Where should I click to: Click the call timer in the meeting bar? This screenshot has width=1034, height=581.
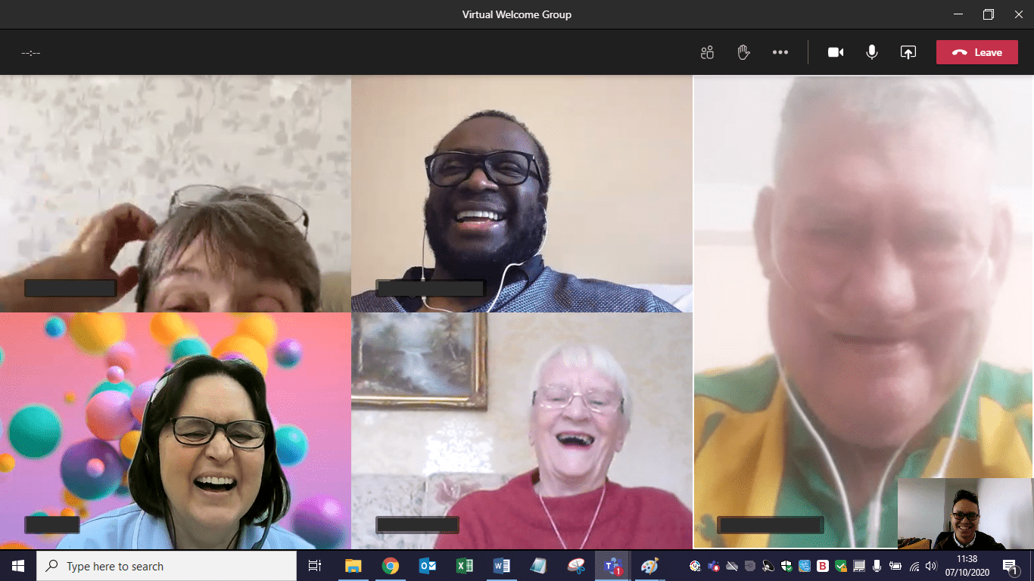[x=31, y=53]
